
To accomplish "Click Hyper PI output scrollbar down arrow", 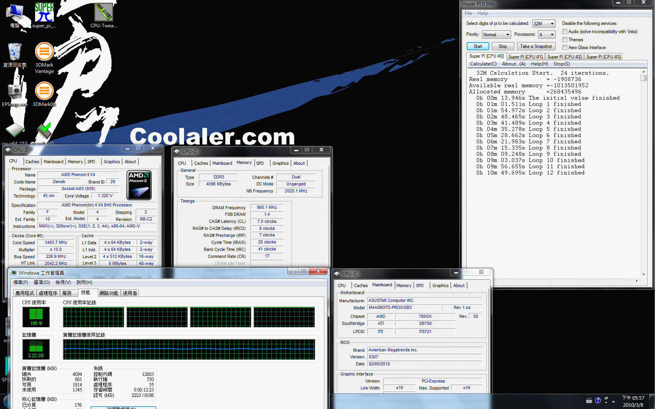I will click(x=644, y=274).
